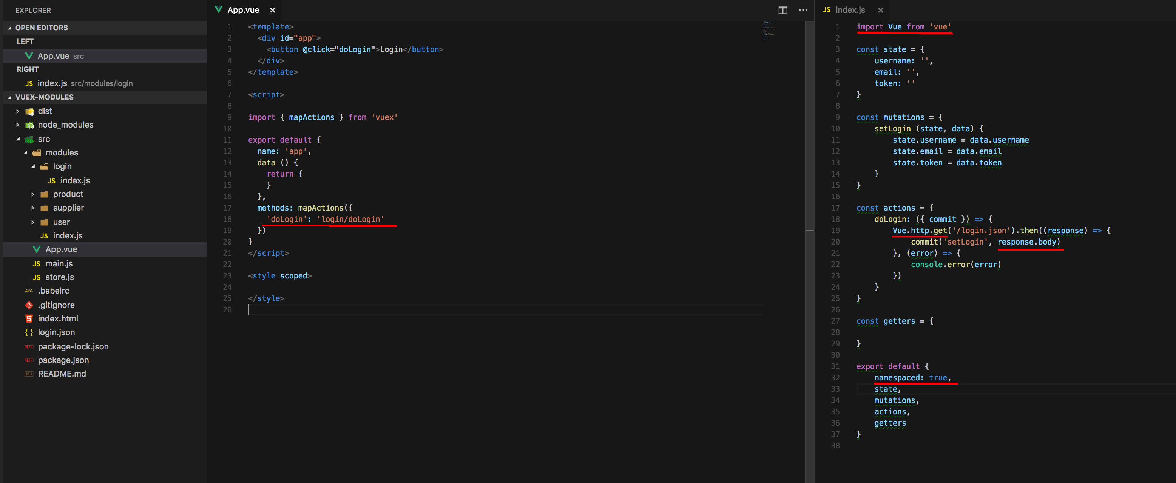The height and width of the screenshot is (483, 1176).
Task: Close the index.js editor tab
Action: point(881,10)
